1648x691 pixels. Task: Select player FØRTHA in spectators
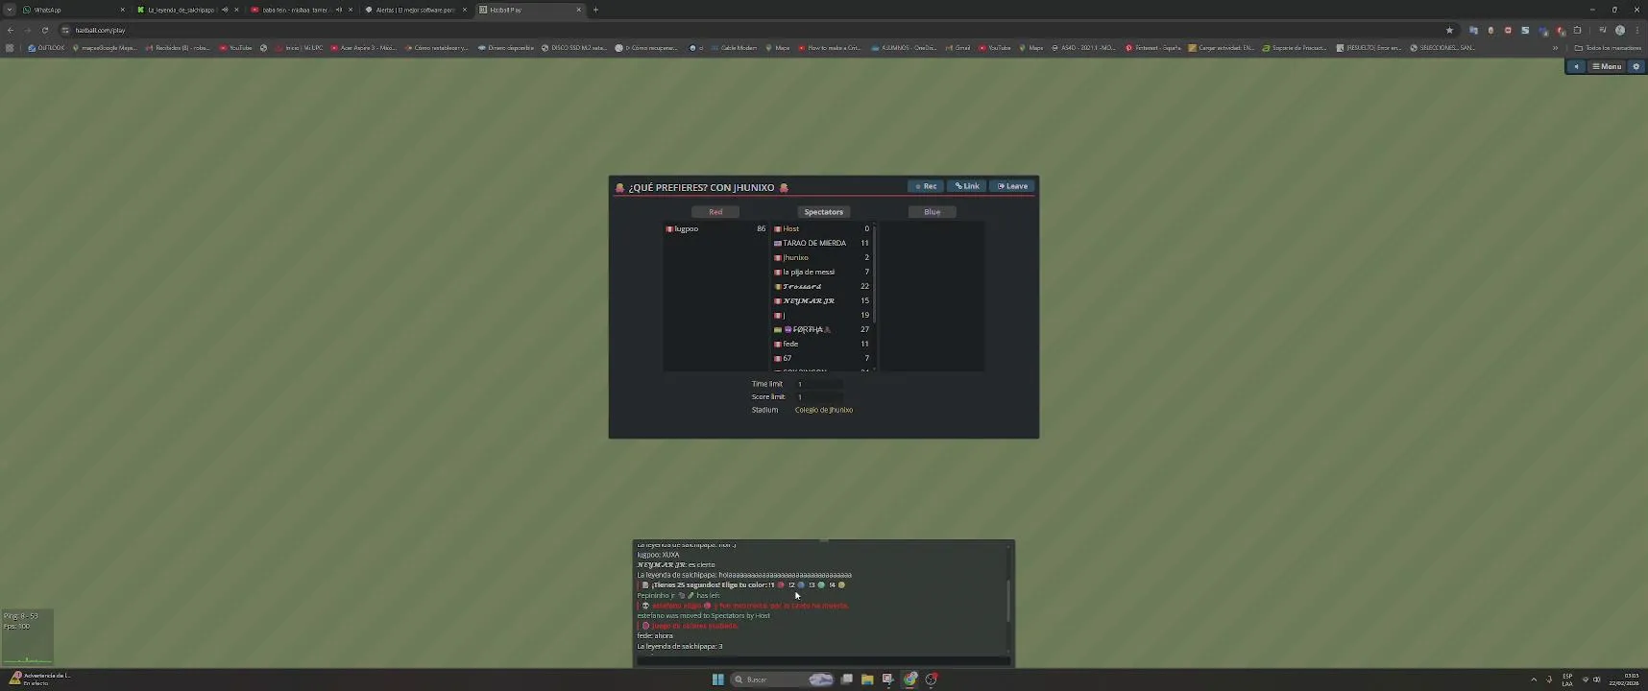(821, 329)
